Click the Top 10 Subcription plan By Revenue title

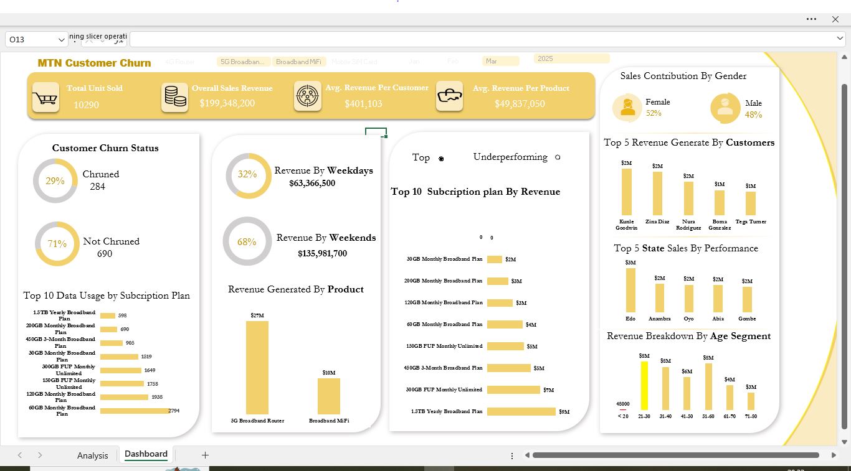(475, 192)
